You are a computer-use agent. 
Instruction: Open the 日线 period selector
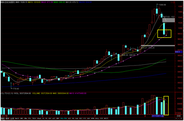[x=179, y=116]
